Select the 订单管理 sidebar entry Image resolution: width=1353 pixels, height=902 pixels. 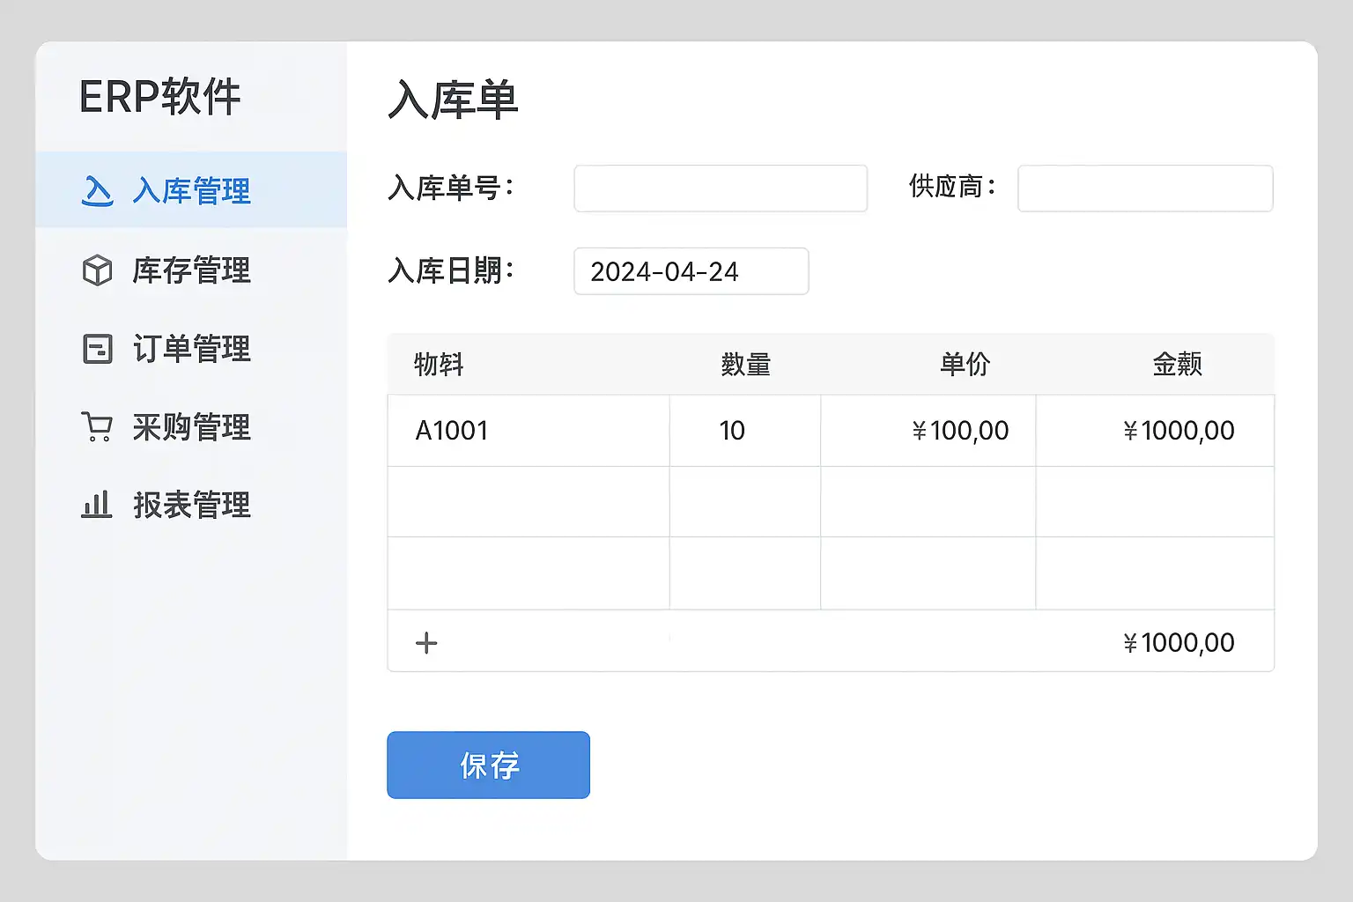tap(191, 349)
